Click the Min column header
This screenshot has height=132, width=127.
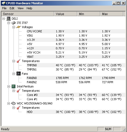(x=89, y=14)
